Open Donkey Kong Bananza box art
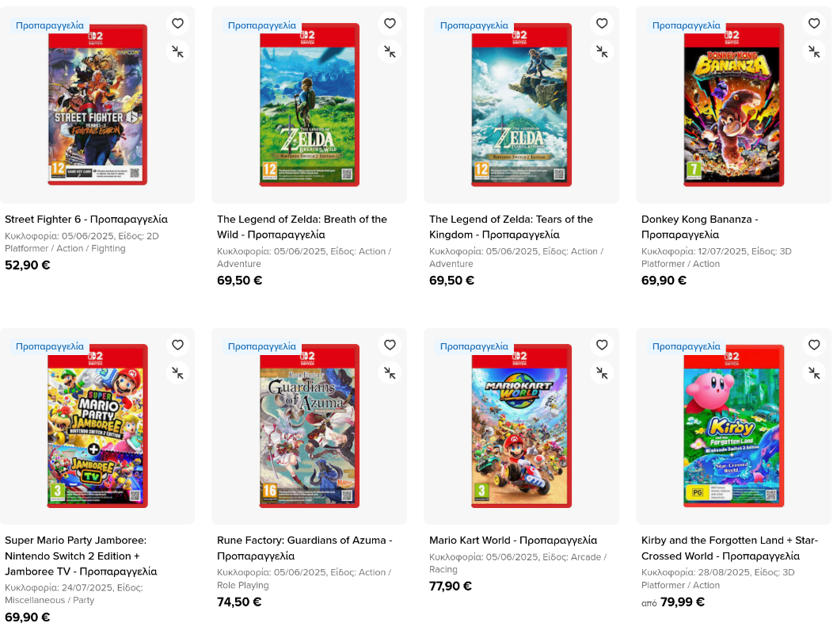The width and height of the screenshot is (837, 638). click(x=733, y=105)
